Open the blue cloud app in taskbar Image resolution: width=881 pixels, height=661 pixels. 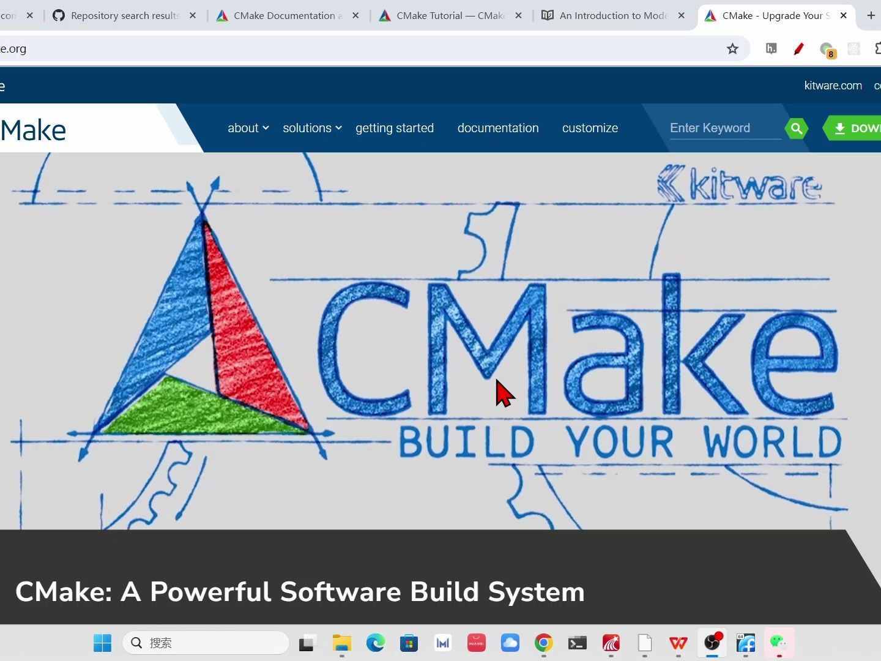point(510,643)
